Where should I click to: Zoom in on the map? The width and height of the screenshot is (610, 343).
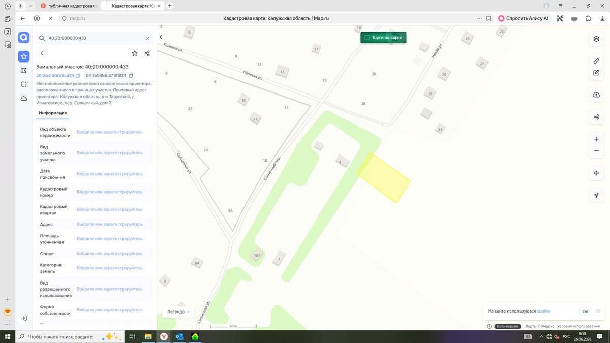(x=596, y=139)
